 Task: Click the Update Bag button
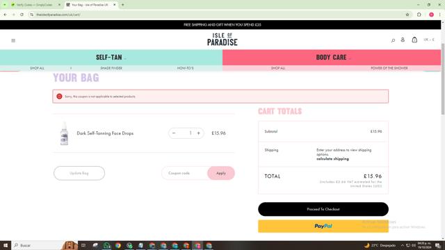[79, 173]
